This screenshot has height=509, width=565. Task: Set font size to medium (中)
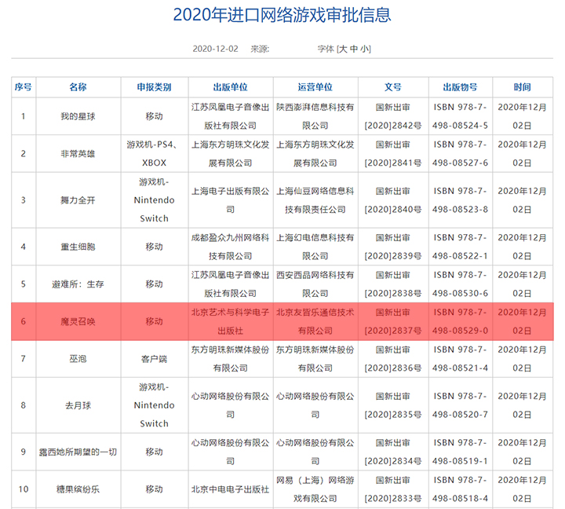coord(355,49)
